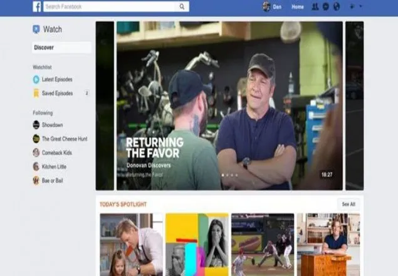Click the Saved Episodes bookmark icon

pyautogui.click(x=36, y=93)
